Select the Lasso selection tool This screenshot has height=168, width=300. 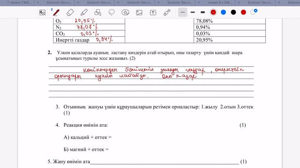click(x=112, y=13)
